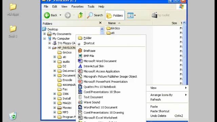Choose Undo Delete in context menu
The image size is (217, 122).
coord(167,116)
